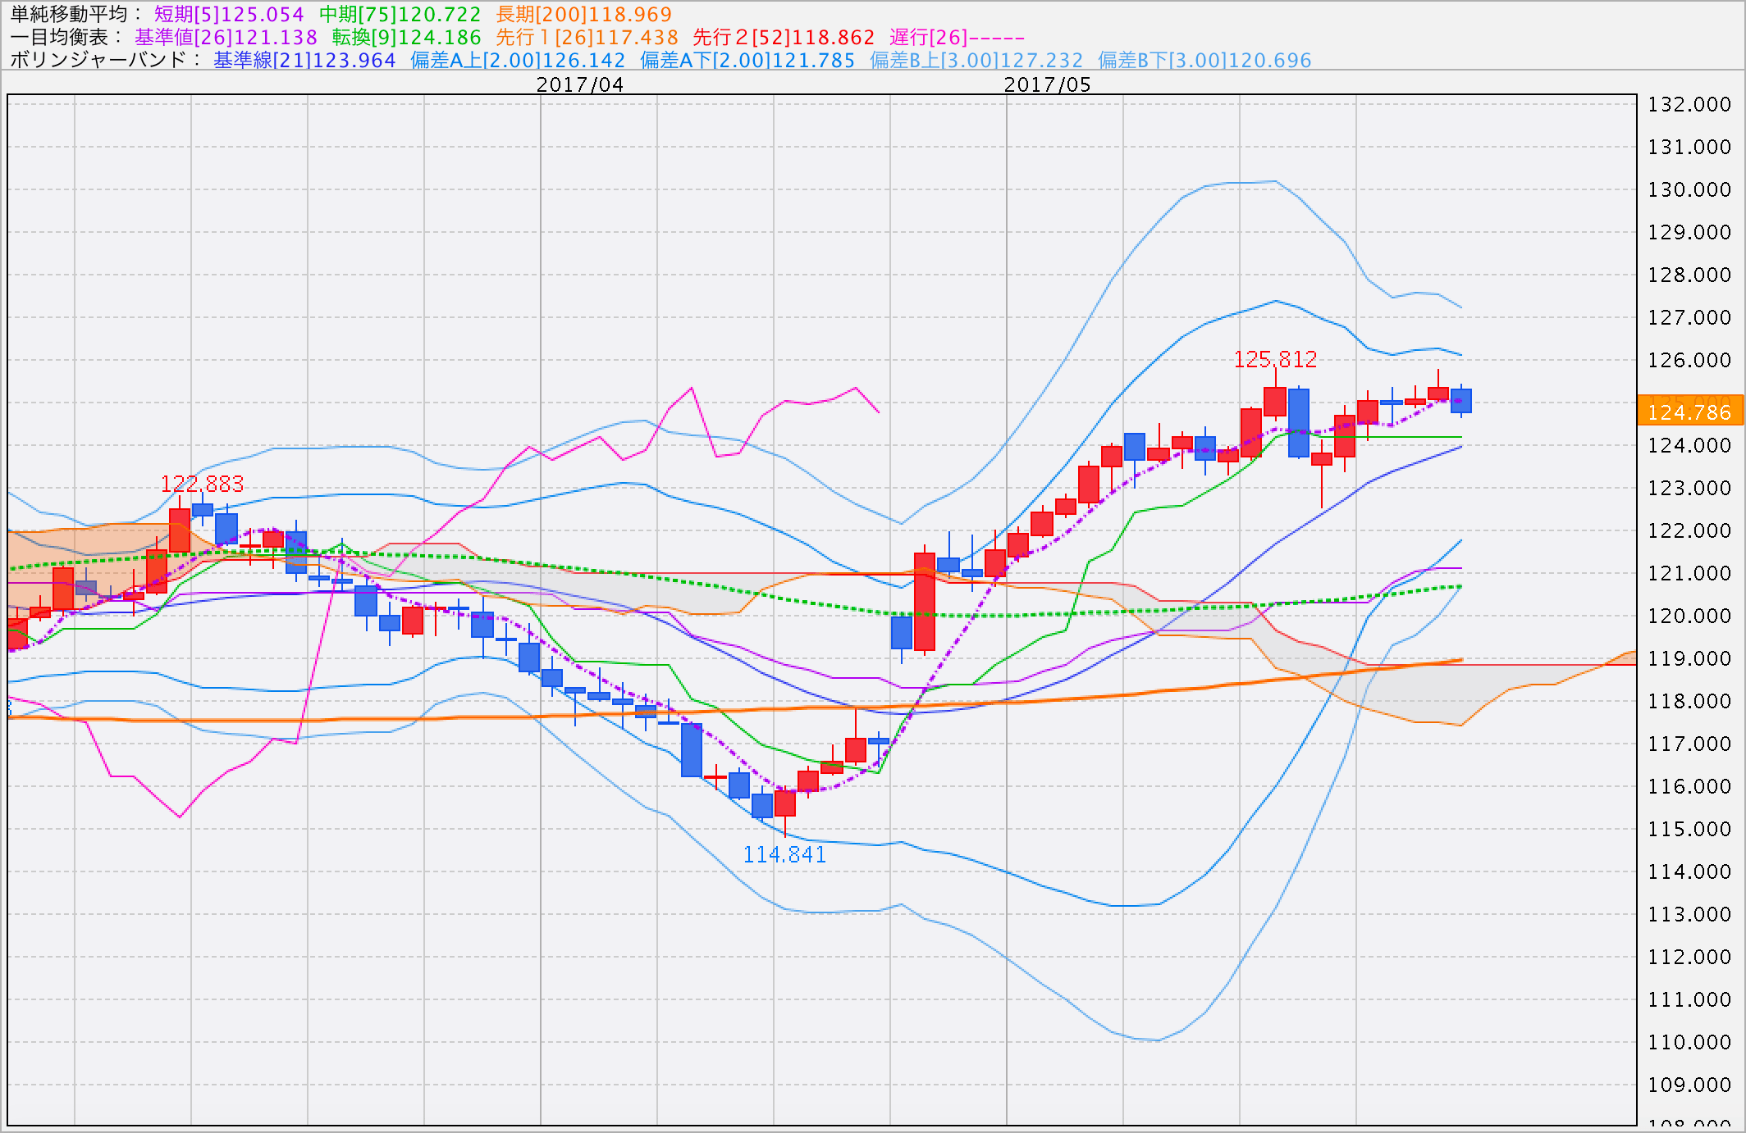
Task: Click the 112.000 price axis label
Action: [1689, 957]
